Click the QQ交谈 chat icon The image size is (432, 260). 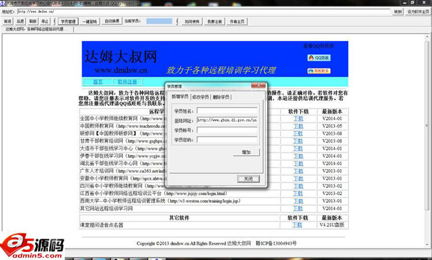tap(319, 58)
